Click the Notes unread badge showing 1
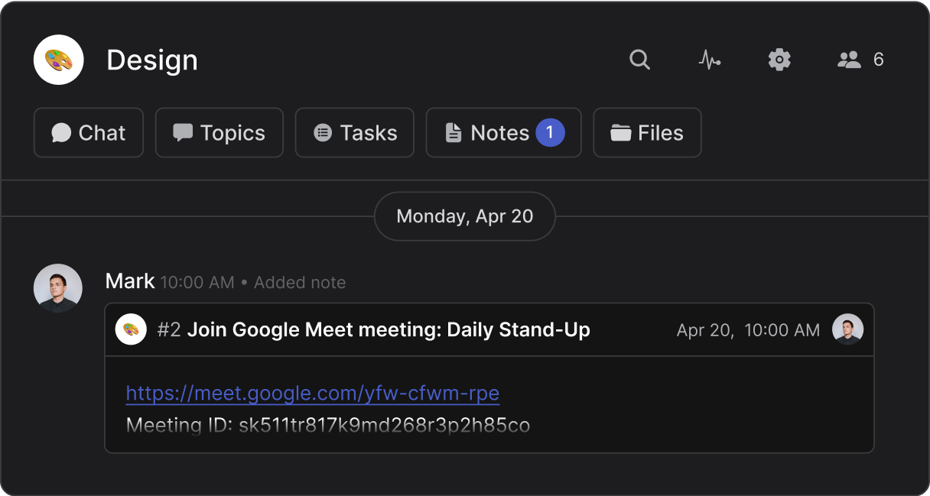The width and height of the screenshot is (930, 496). pyautogui.click(x=550, y=132)
